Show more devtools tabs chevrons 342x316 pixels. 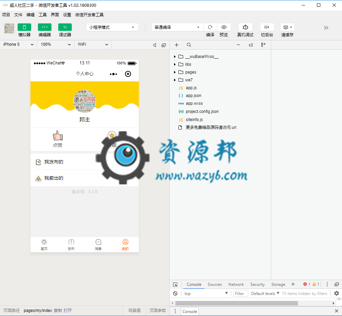[x=293, y=284]
